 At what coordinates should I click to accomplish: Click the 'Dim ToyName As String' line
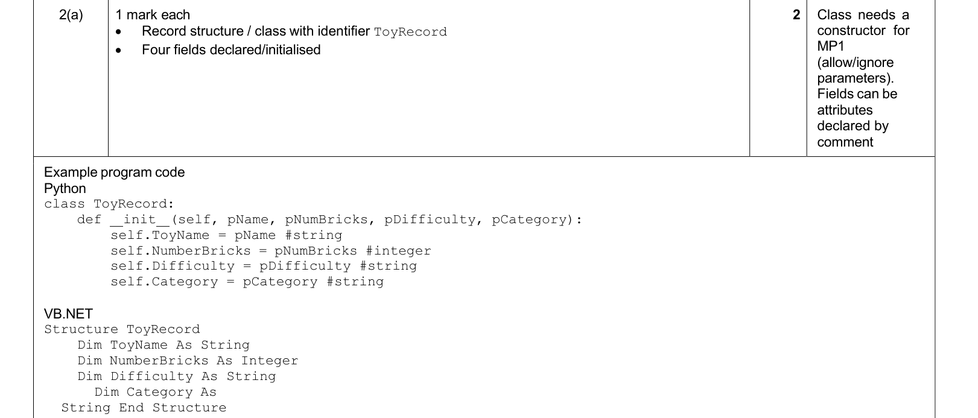pyautogui.click(x=164, y=345)
